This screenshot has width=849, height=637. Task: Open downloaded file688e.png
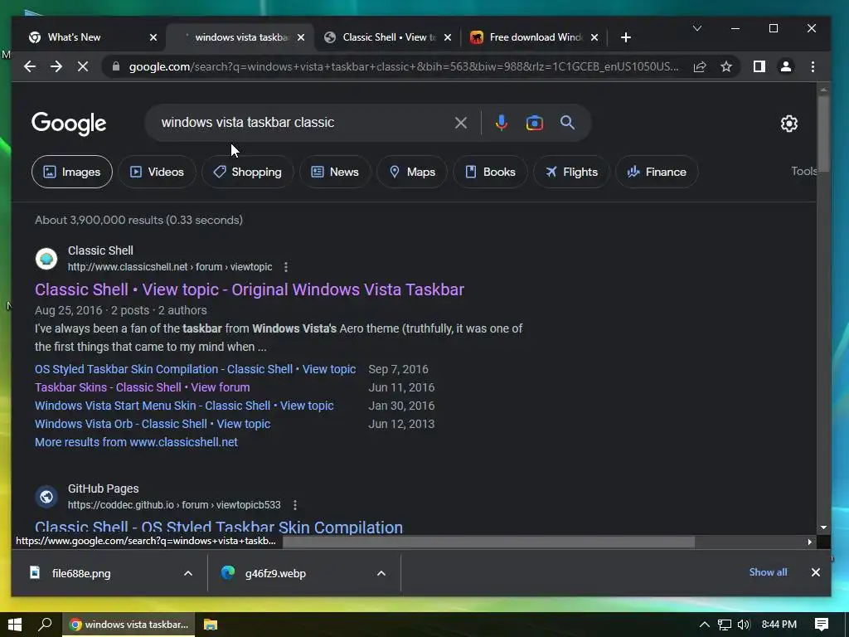pyautogui.click(x=81, y=573)
